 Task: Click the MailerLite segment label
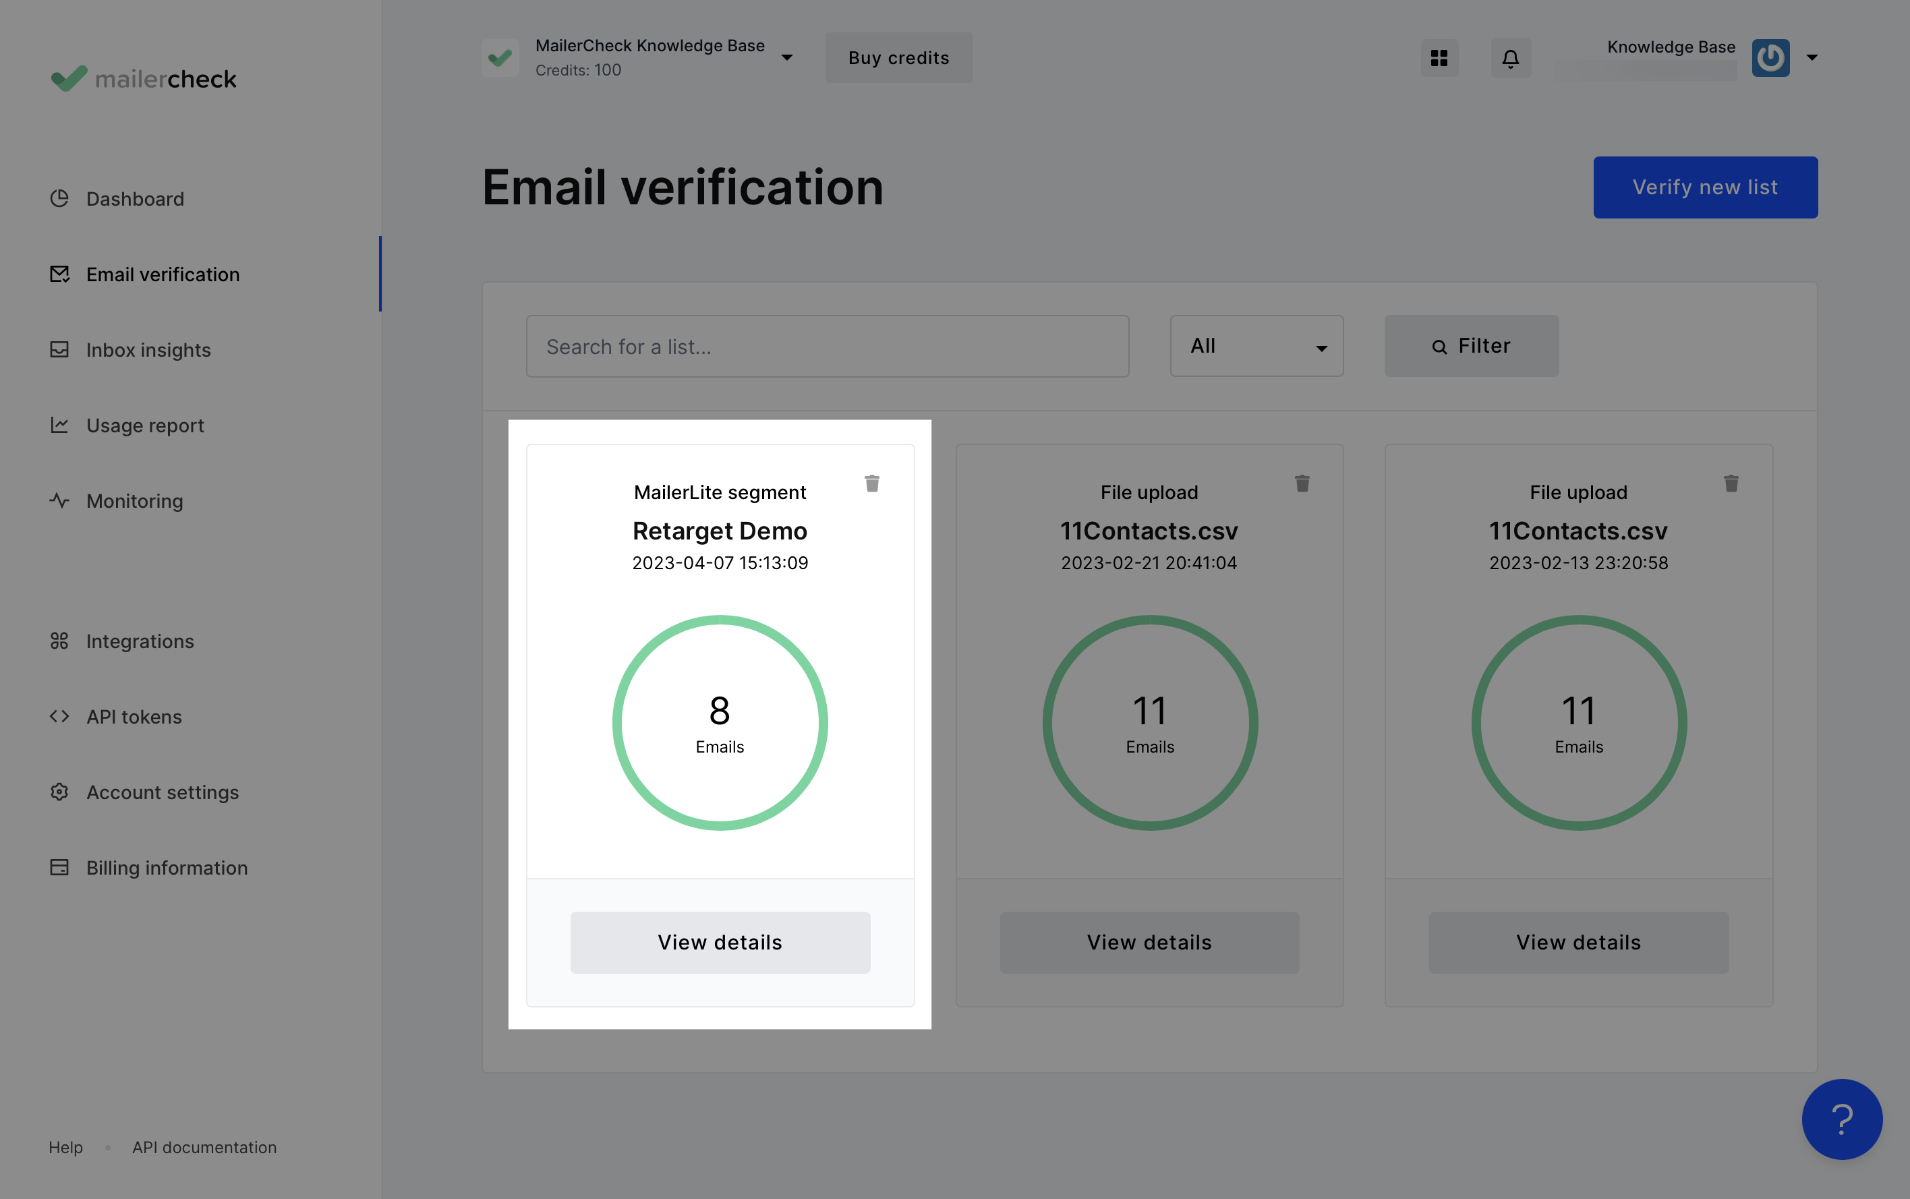[720, 492]
